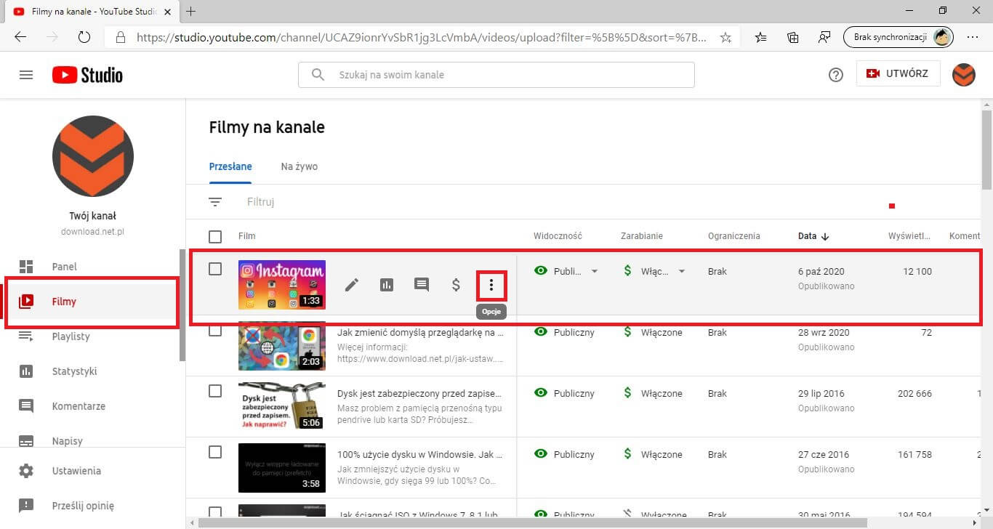This screenshot has height=529, width=993.
Task: Open the channel account avatar menu
Action: tap(964, 75)
